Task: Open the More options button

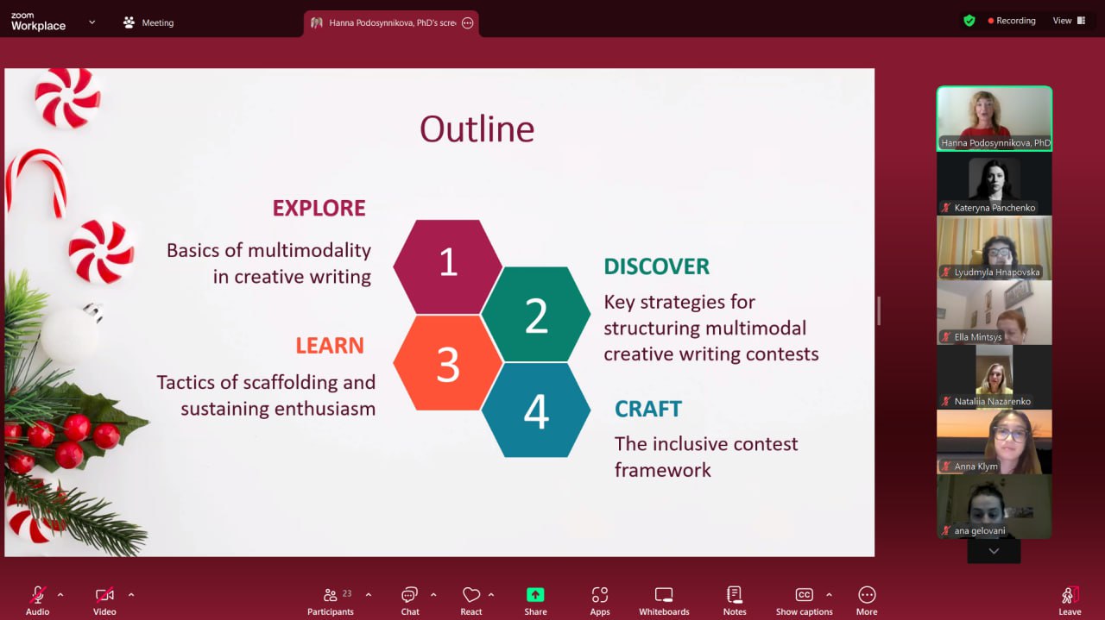Action: [x=867, y=600]
